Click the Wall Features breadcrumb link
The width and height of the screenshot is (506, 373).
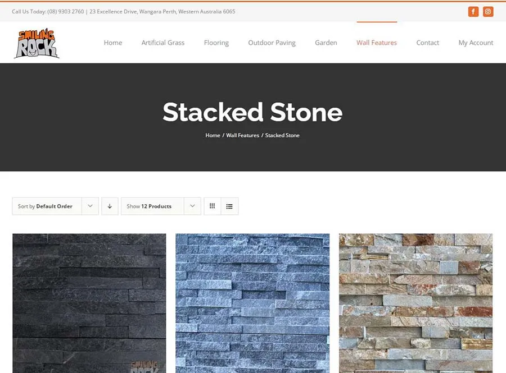click(x=243, y=136)
